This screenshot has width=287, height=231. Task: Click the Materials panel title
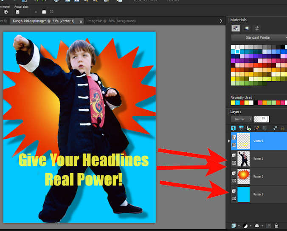coord(238,20)
